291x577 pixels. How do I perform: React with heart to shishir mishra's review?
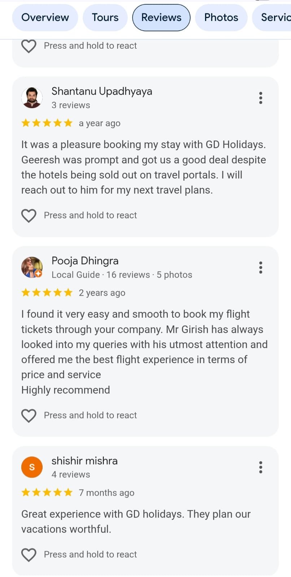(x=29, y=555)
